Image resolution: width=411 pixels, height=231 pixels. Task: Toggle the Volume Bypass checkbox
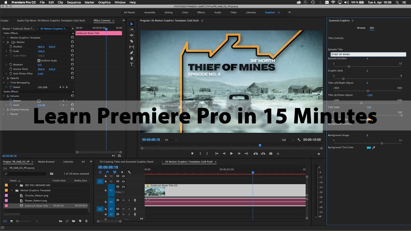point(39,100)
